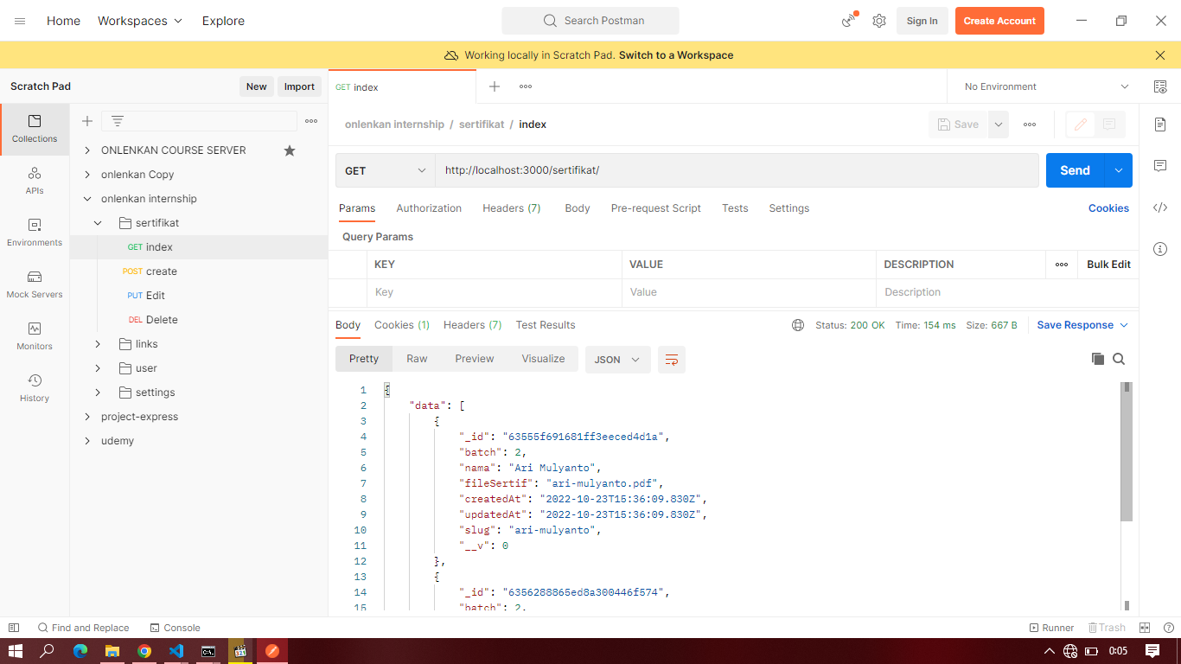
Task: Click the request URL field
Action: click(x=737, y=170)
